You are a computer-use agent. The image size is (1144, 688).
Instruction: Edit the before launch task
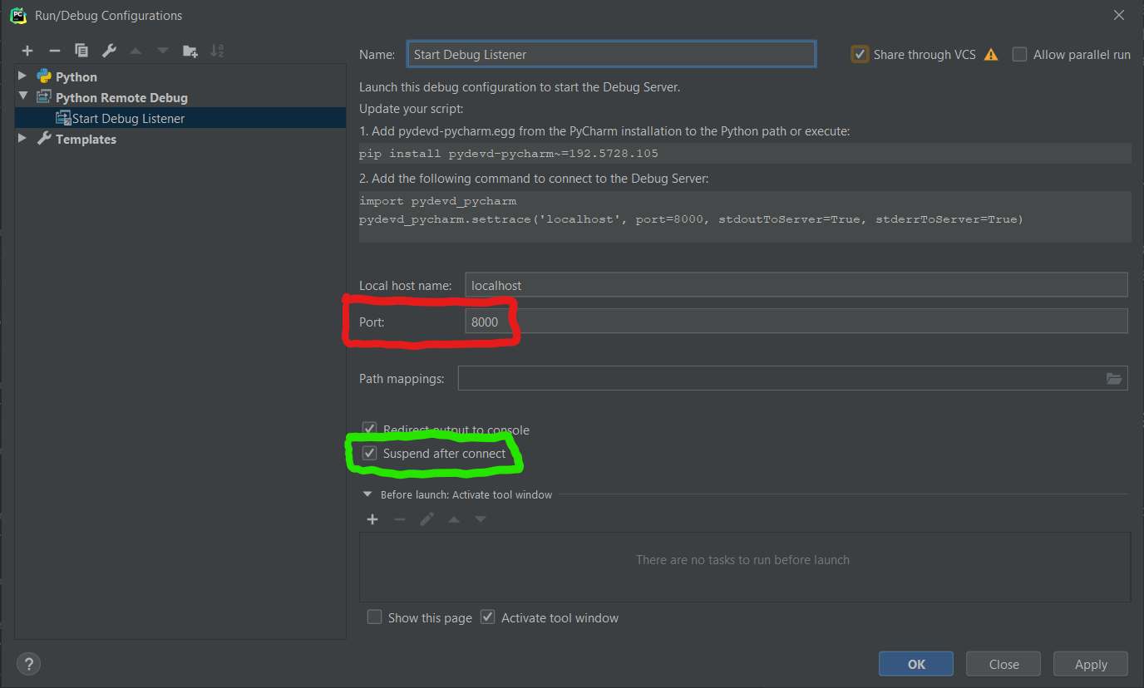427,519
